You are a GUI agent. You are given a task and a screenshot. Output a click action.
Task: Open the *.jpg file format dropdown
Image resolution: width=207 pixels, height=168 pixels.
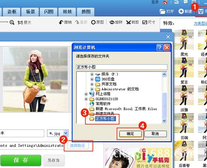[66, 133]
